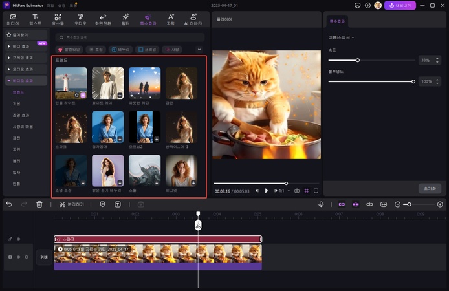Screen dimensions: 449x291
Task: Click the timeline zoom-in plus icon
Action: [x=440, y=204]
